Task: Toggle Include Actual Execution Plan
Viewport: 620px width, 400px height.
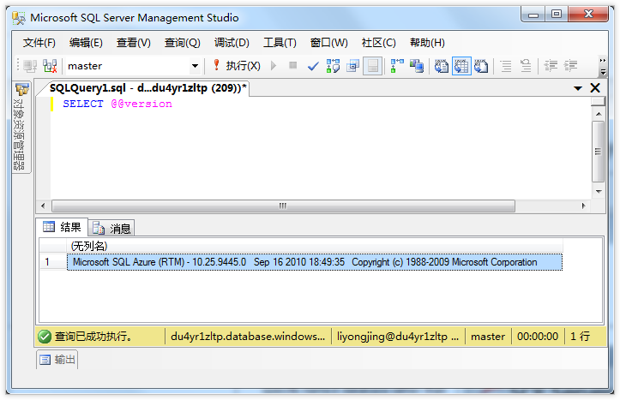Action: click(x=397, y=66)
